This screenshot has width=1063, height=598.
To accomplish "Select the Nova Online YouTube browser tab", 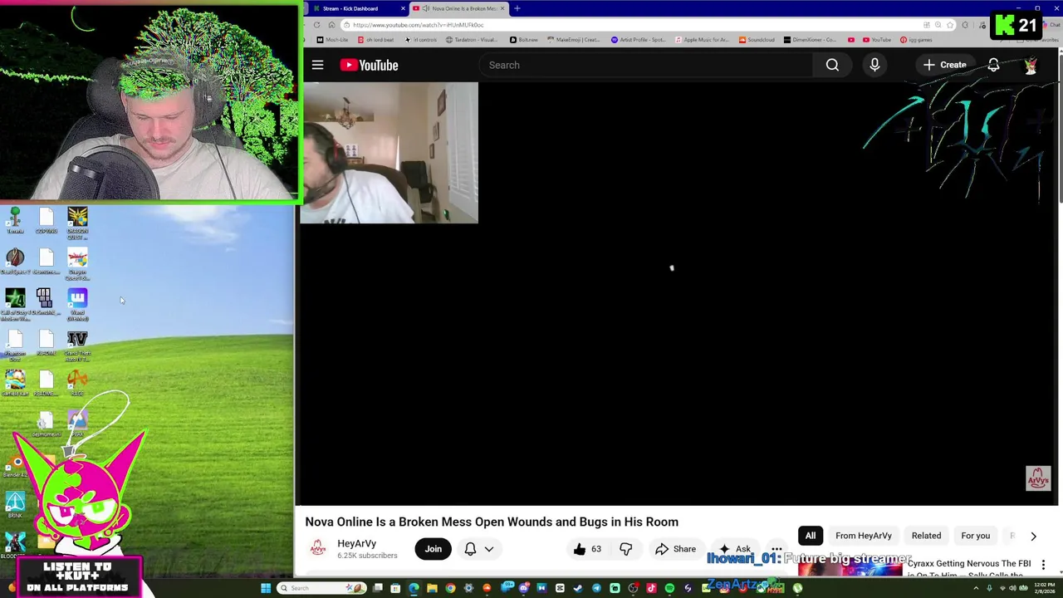I will [x=458, y=8].
